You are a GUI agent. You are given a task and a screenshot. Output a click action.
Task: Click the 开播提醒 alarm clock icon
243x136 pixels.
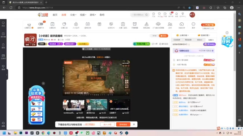(x=135, y=24)
